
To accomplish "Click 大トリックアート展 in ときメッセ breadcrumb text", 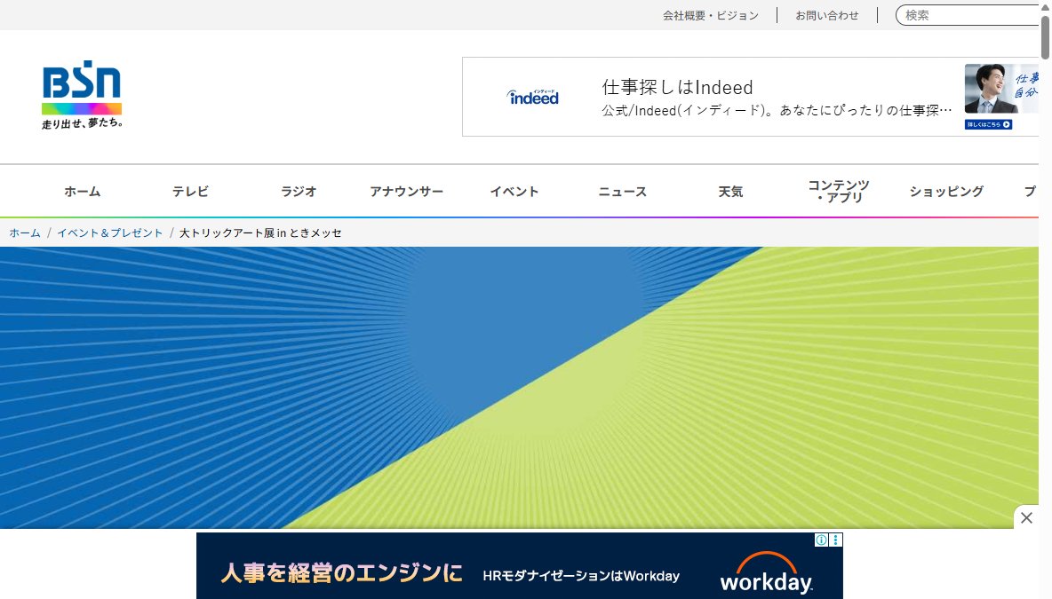I will click(260, 233).
